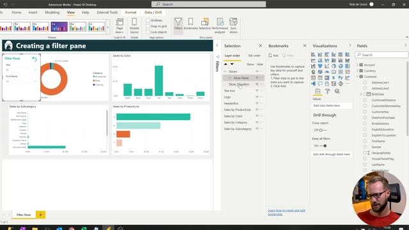Click Sync slicers button
Viewport: 409px width, 230px height.
click(x=233, y=26)
